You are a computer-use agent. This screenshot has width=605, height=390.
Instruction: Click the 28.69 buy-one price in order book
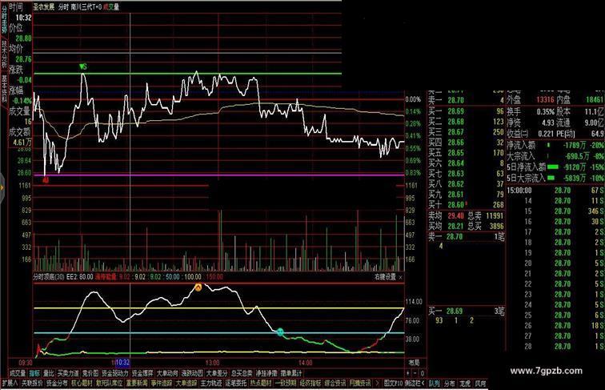(455, 111)
